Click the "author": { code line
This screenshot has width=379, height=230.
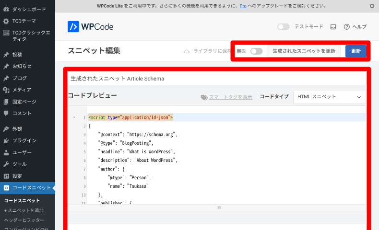pos(111,169)
